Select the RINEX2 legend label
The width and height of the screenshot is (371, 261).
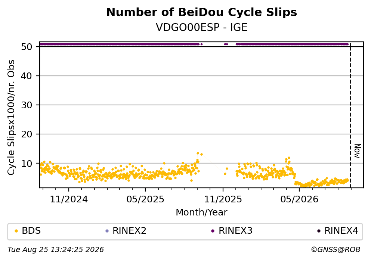tap(129, 231)
